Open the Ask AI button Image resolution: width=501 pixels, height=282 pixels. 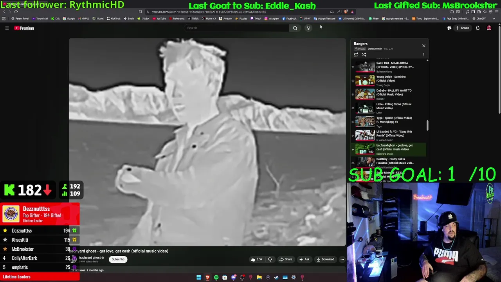304,259
